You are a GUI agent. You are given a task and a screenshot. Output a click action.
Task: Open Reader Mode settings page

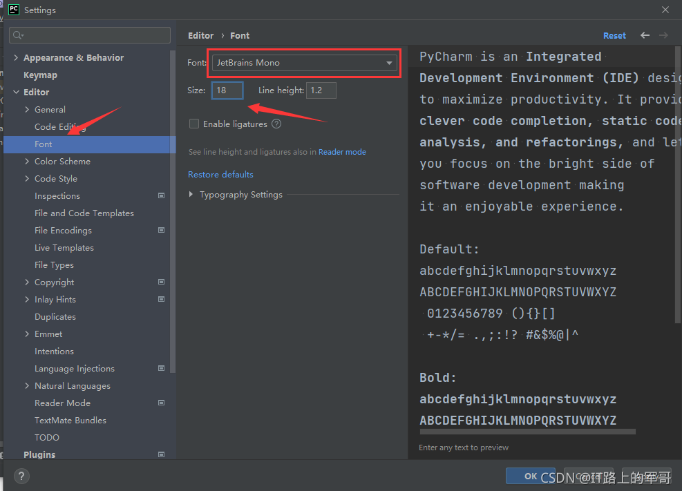coord(62,403)
